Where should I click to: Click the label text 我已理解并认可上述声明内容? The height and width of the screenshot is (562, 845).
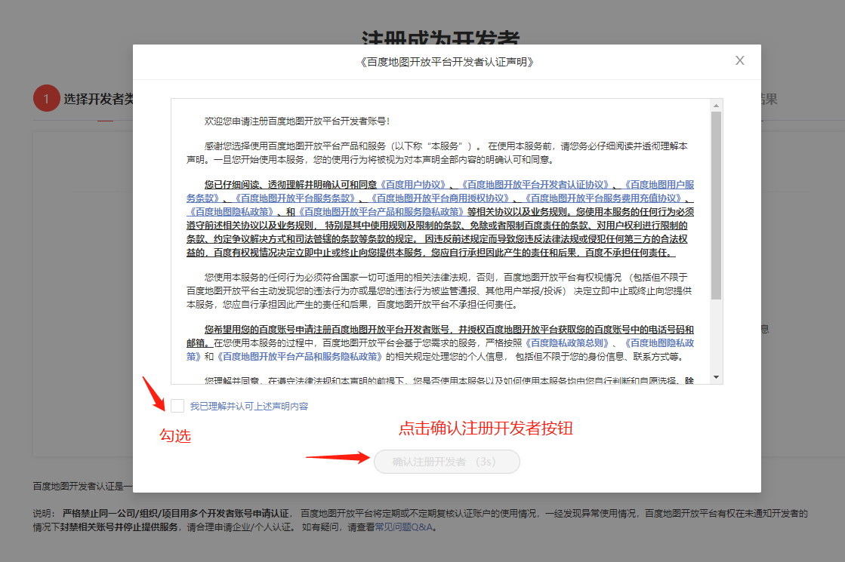coord(249,407)
